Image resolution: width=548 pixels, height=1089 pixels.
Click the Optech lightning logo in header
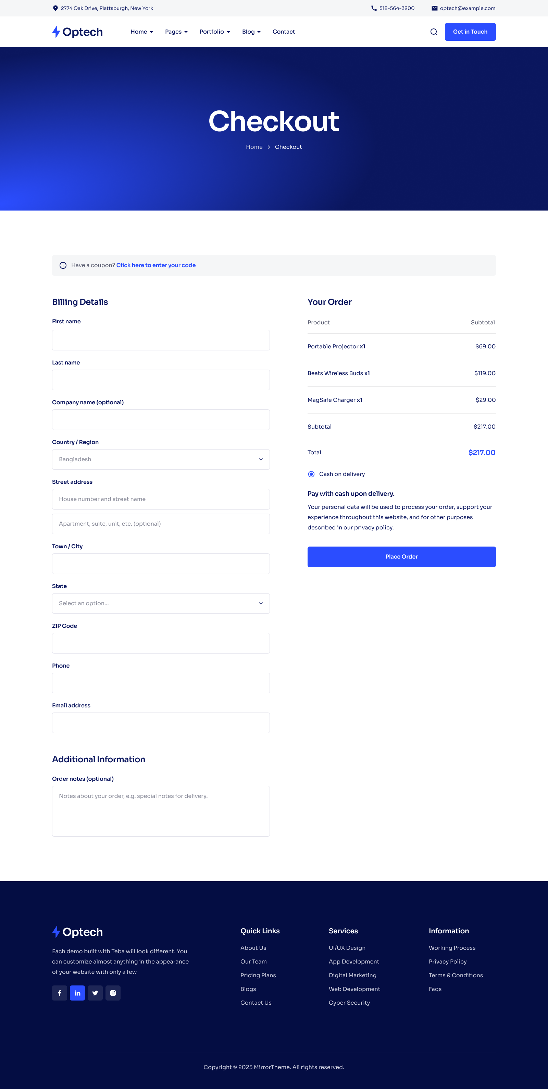click(x=56, y=31)
